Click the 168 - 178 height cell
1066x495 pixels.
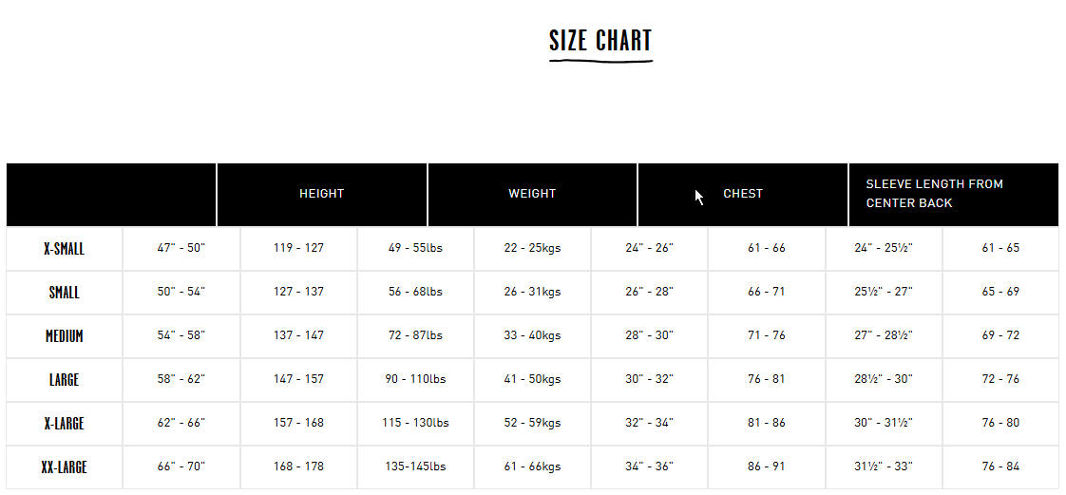pos(298,466)
